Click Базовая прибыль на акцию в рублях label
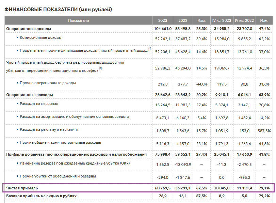The image size is (276, 203). [x=42, y=196]
